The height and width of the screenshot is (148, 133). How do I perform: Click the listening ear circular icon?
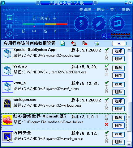[81, 23]
